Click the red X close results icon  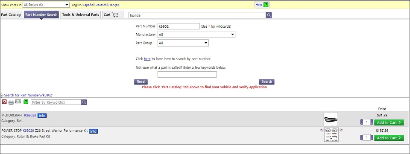pos(4,102)
